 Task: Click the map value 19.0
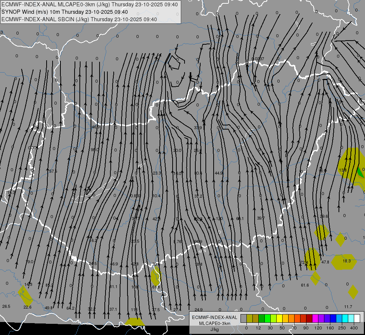29,262
